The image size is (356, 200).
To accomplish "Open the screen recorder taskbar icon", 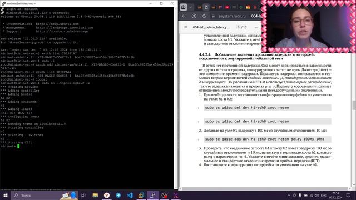I will coord(164,195).
